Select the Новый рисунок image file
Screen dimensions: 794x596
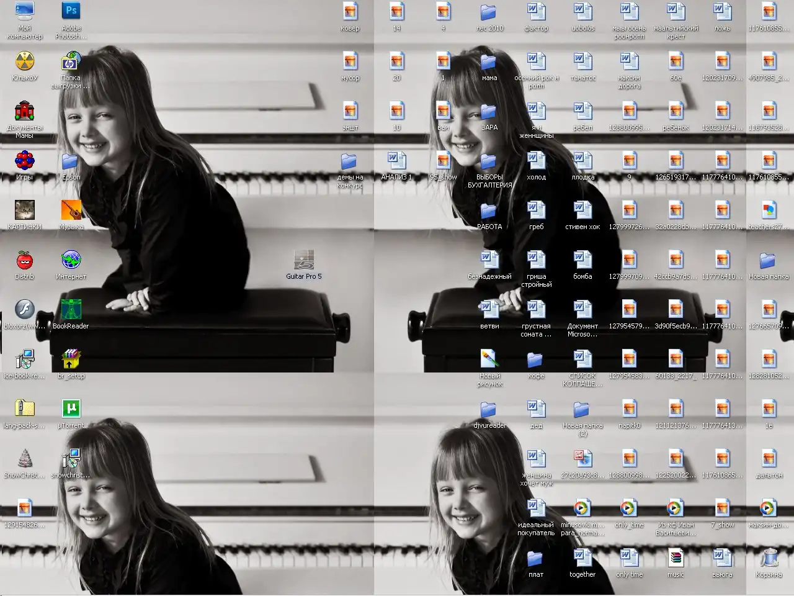(489, 359)
